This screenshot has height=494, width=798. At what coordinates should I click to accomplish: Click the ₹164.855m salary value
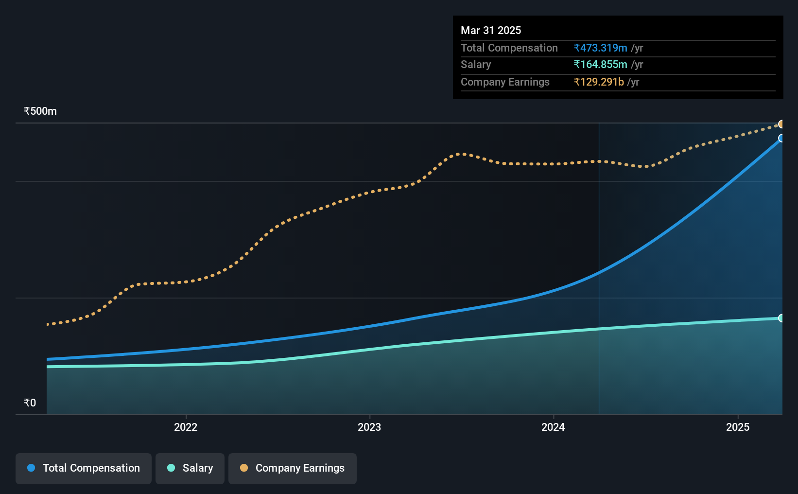click(600, 64)
